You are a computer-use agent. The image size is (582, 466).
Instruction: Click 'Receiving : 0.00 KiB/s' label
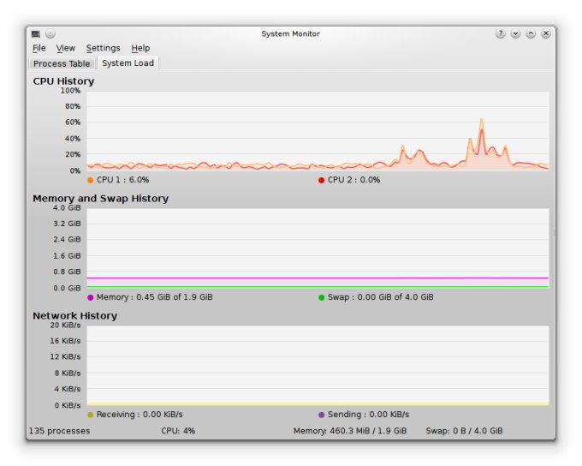click(140, 415)
